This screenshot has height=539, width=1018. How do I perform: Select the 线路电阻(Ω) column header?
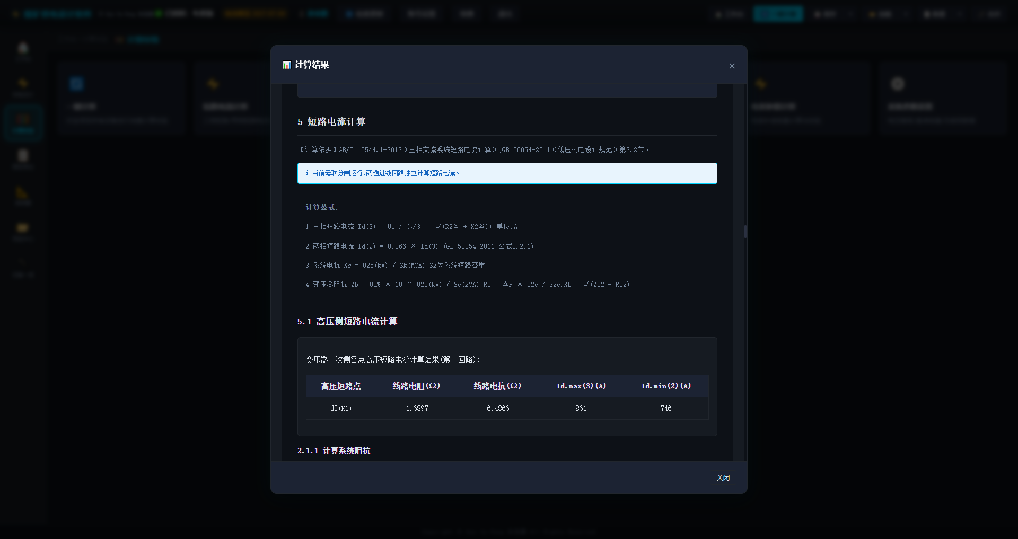coord(417,386)
